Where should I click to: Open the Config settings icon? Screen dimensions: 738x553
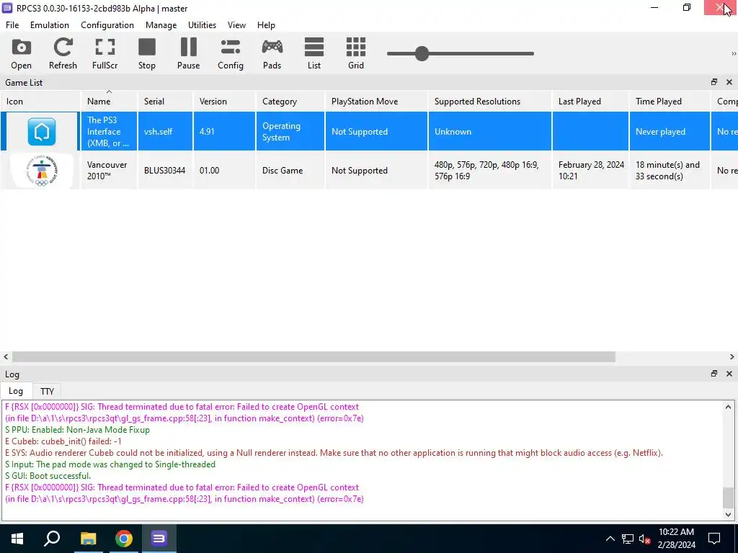click(230, 53)
